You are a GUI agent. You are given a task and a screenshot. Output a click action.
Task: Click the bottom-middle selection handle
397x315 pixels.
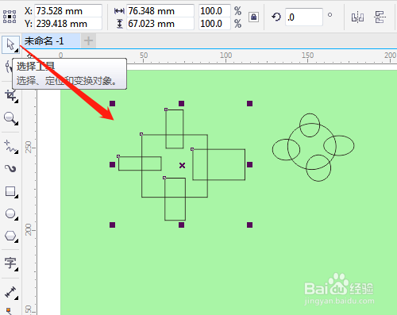click(181, 225)
